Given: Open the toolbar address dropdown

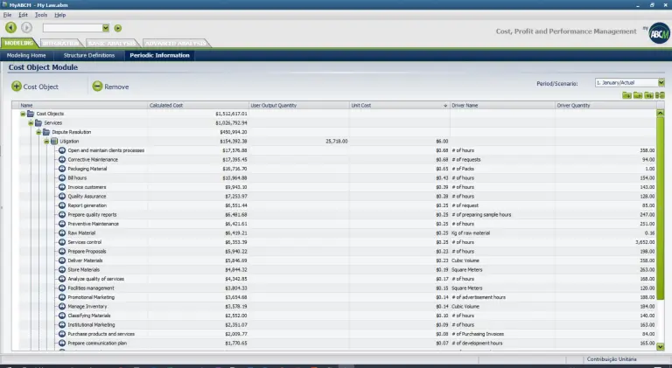Looking at the screenshot, I should coord(106,28).
